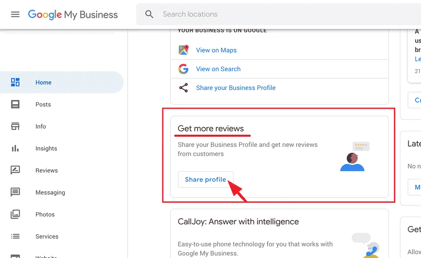The image size is (421, 258).
Task: Click the search magnifier icon
Action: point(149,14)
